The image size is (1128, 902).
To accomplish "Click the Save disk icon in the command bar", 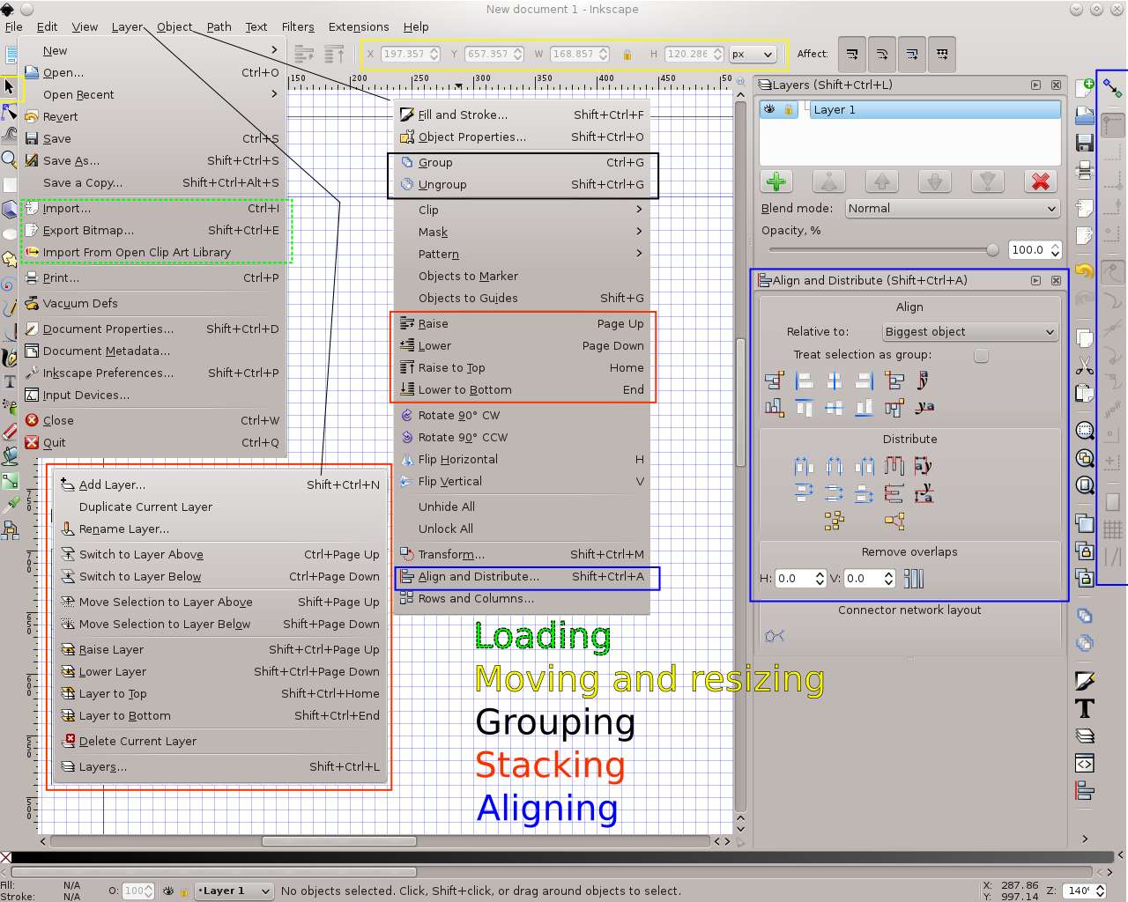I will 1085,143.
